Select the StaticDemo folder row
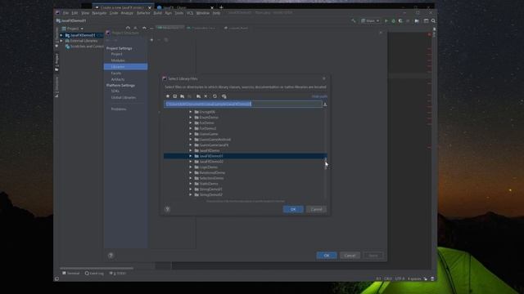Viewport: 524px width, 294px height. [245, 184]
